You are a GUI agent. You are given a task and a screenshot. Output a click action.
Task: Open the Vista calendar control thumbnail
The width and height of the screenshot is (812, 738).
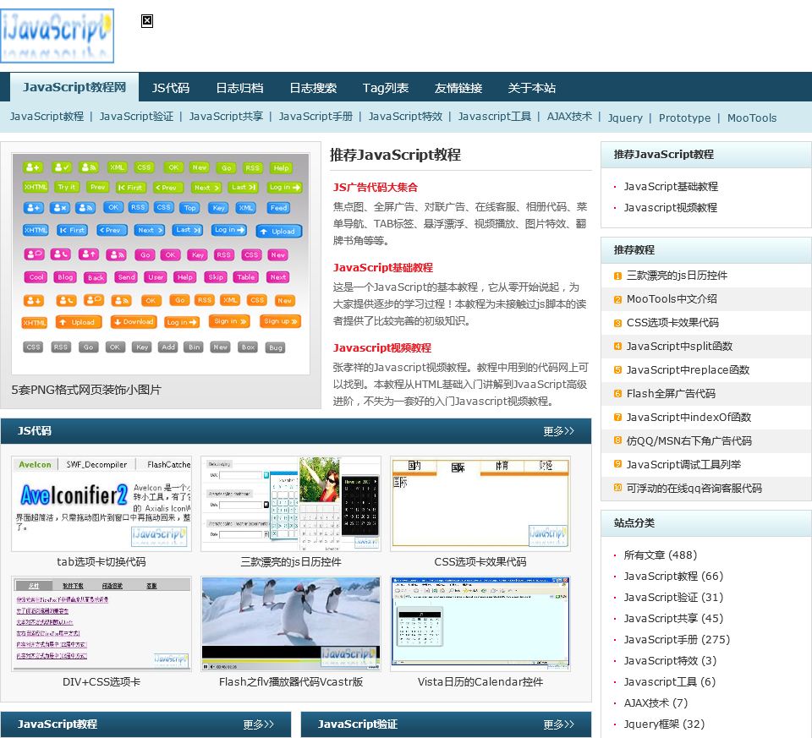point(480,624)
